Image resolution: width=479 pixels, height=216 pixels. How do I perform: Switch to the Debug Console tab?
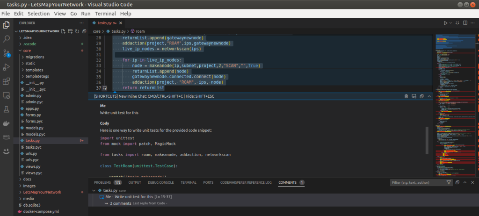[161, 182]
